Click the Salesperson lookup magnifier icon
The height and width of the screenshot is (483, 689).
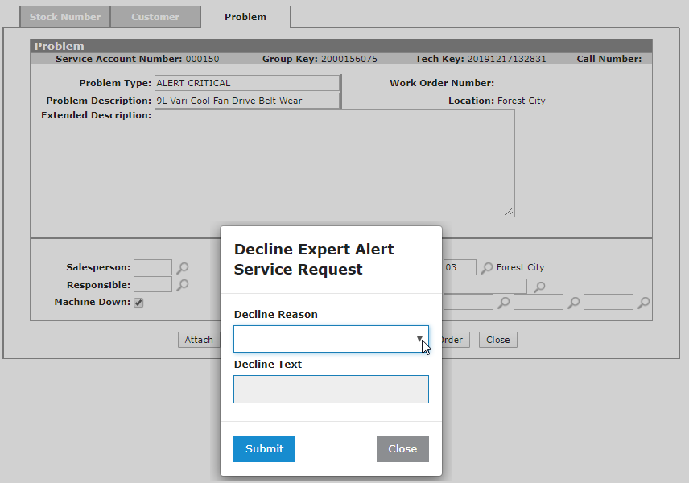(x=184, y=268)
